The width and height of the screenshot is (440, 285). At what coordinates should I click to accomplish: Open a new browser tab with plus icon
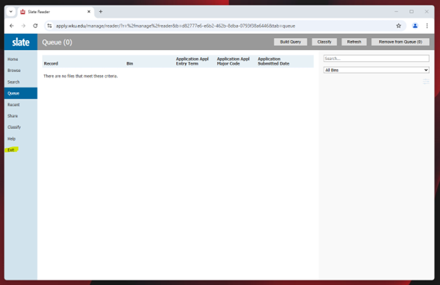point(101,11)
